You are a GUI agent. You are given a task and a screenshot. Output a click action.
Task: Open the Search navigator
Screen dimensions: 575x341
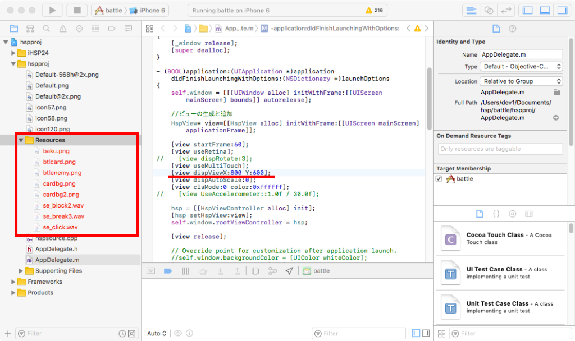tap(45, 28)
